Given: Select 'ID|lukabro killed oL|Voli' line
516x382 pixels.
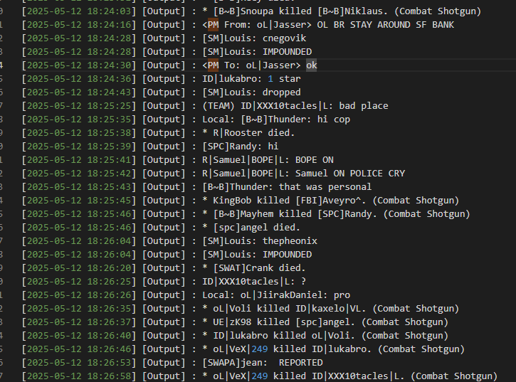Looking at the screenshot, I should pyautogui.click(x=235, y=335).
